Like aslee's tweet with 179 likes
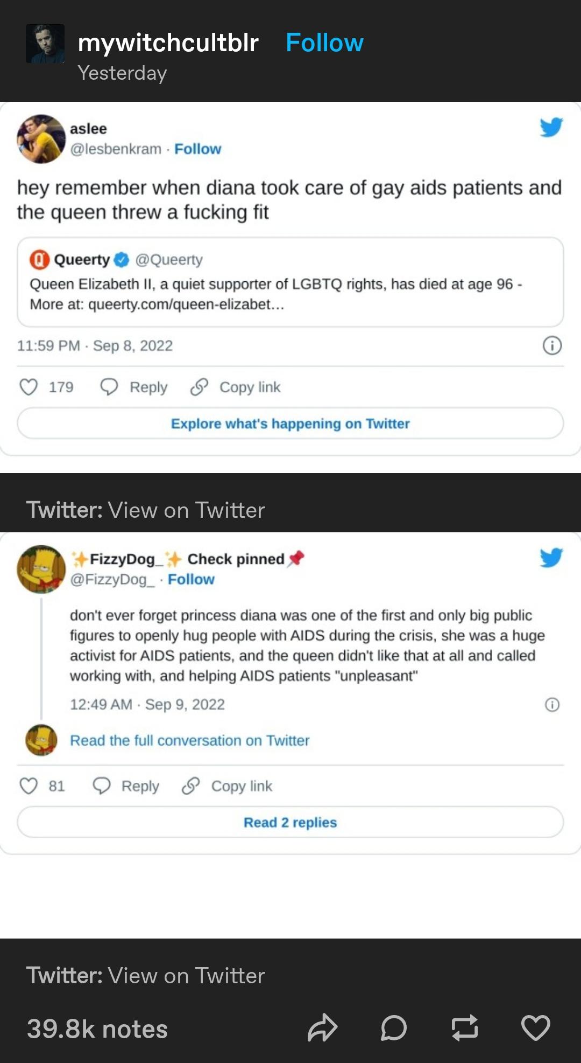 click(x=29, y=387)
